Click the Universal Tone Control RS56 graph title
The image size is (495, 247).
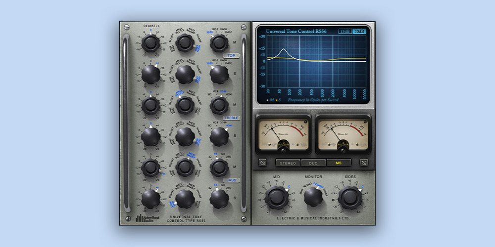[296, 31]
